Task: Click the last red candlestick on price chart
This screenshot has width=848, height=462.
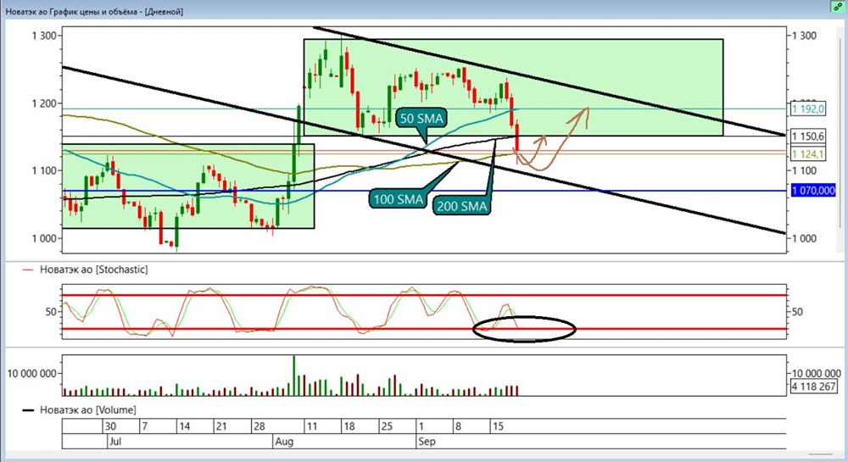Action: [517, 137]
